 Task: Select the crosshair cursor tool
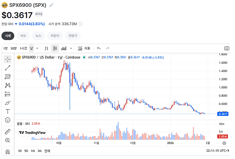[7, 59]
